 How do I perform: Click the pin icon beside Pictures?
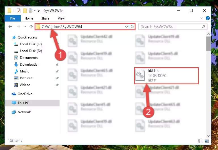point(57,78)
